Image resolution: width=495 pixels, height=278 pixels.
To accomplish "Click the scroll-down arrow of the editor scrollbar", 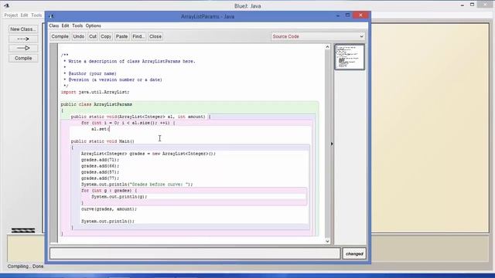I will [x=327, y=241].
